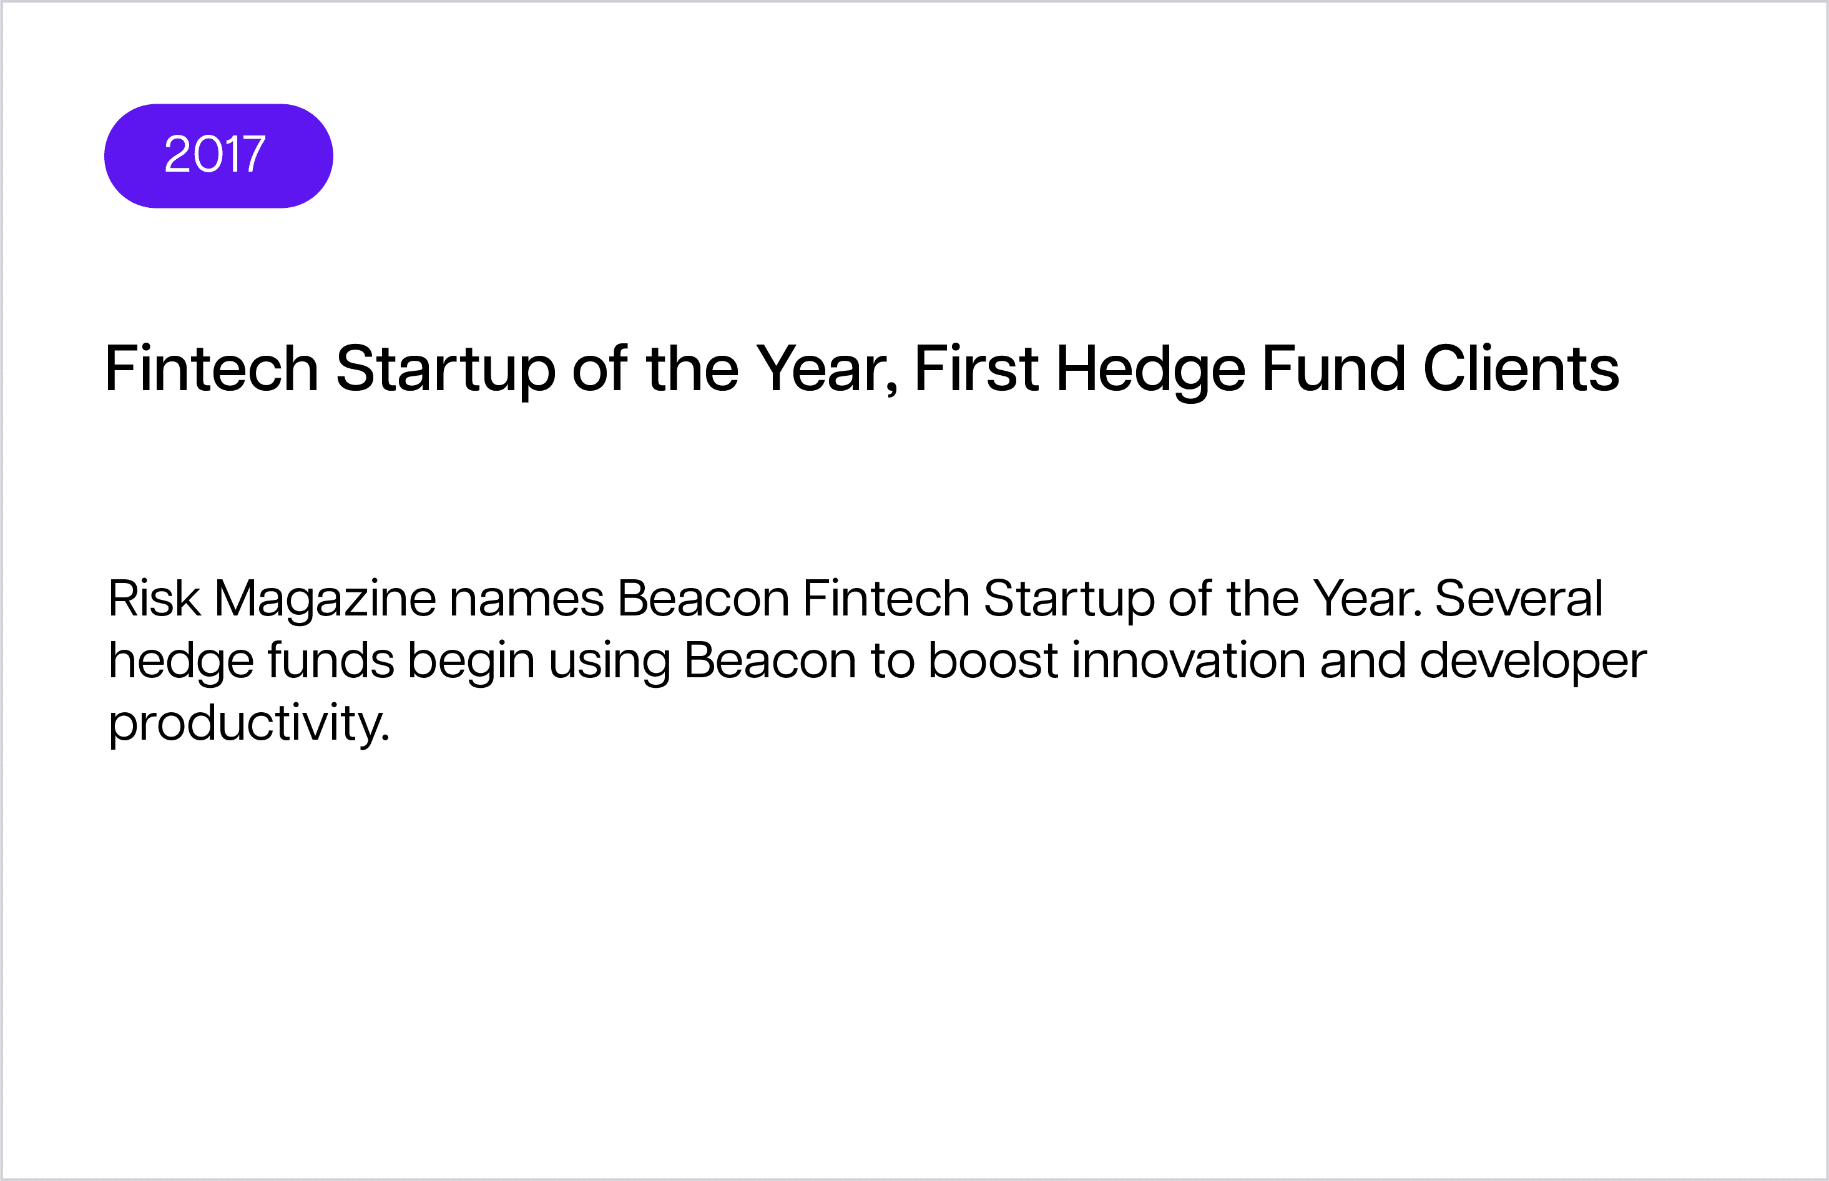Viewport: 1829px width, 1181px height.
Task: Click the word "Several" in the paragraph
Action: click(x=1518, y=598)
